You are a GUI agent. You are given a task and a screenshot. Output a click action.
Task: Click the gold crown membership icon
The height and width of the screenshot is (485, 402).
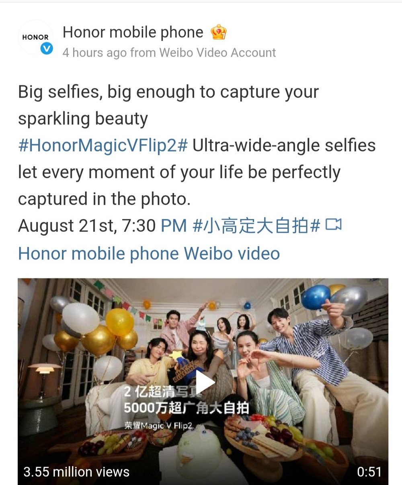pyautogui.click(x=219, y=32)
